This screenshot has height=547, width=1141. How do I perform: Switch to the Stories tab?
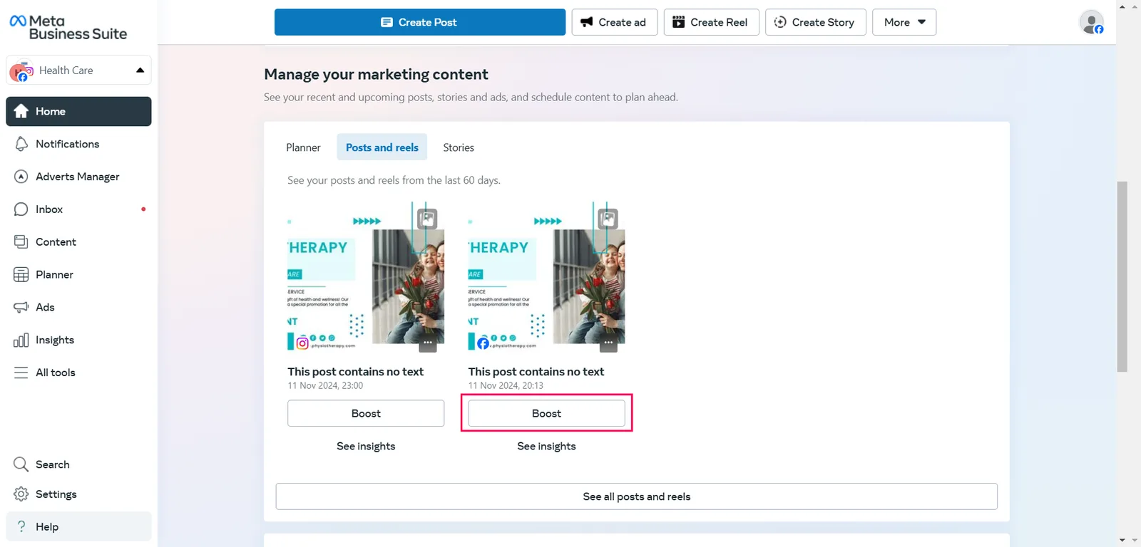click(x=459, y=147)
